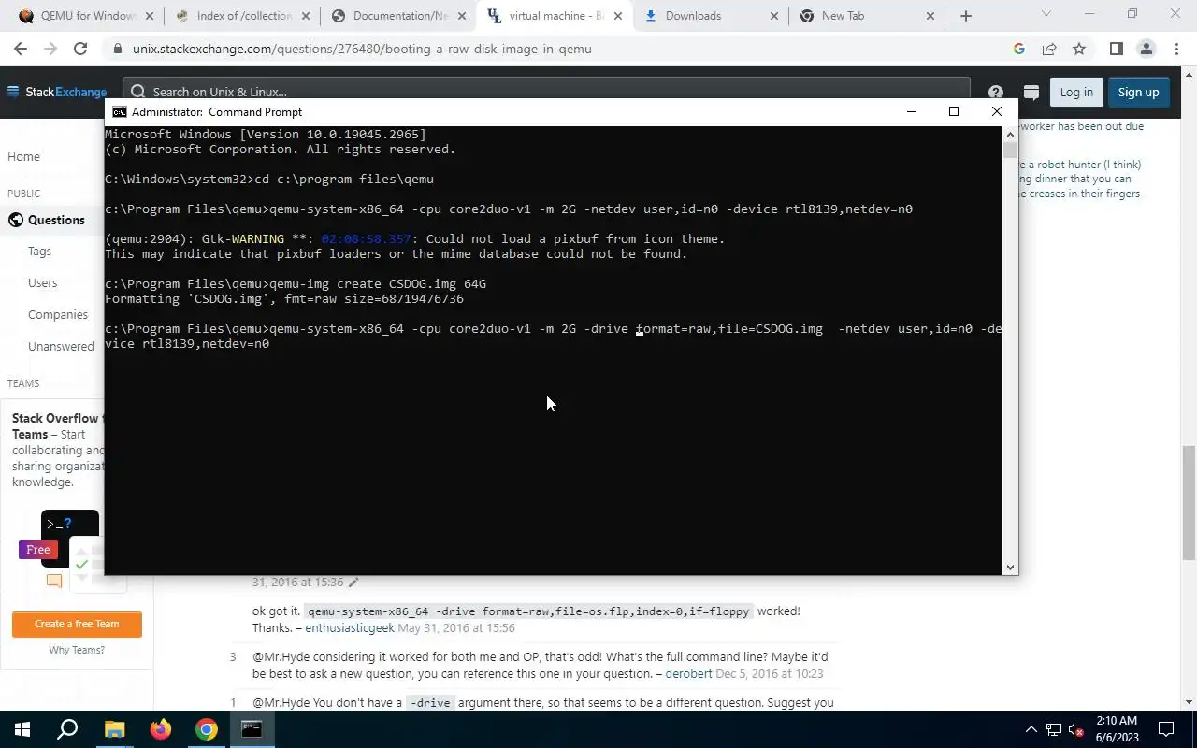Click the Google icon in address bar
Image resolution: width=1197 pixels, height=748 pixels.
[x=1019, y=49]
